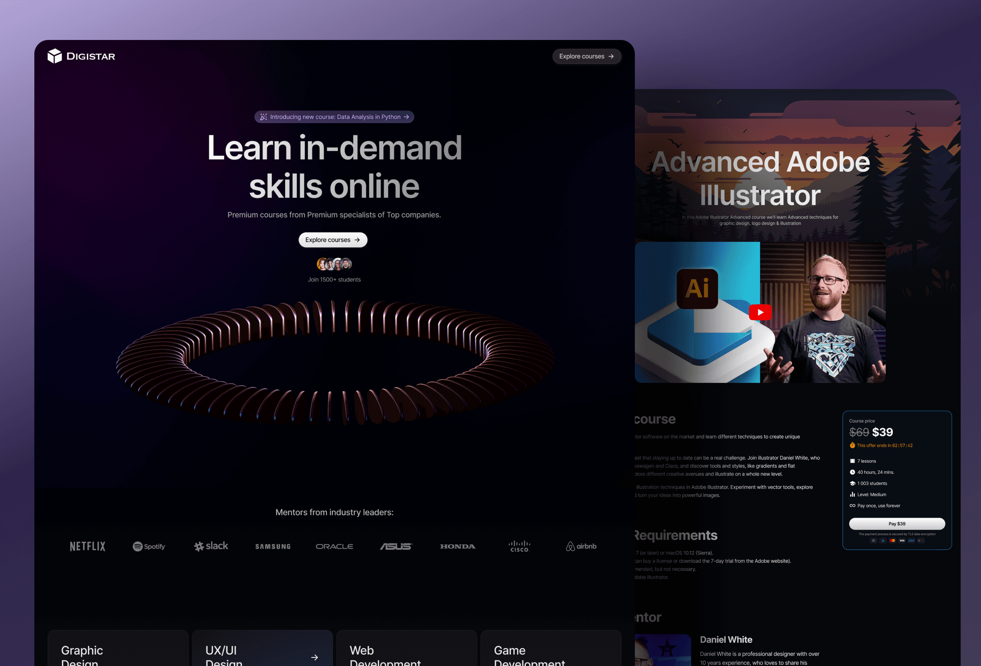
Task: Click the Premium courses from Premium specialists subtitle
Action: (x=334, y=215)
